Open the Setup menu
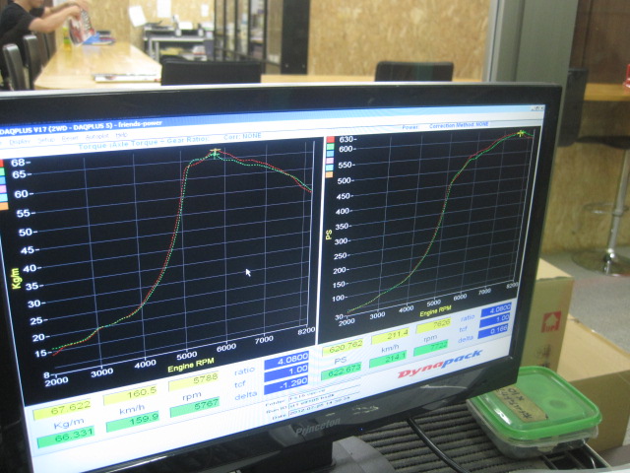This screenshot has width=630, height=473. coord(46,140)
